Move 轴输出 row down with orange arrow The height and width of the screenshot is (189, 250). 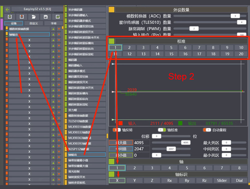click(x=59, y=34)
